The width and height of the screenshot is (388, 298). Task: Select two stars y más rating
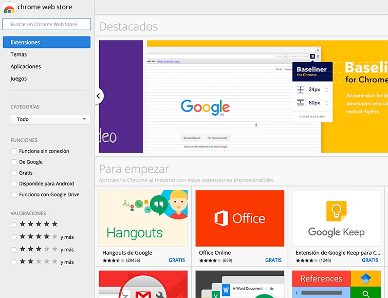[13, 262]
